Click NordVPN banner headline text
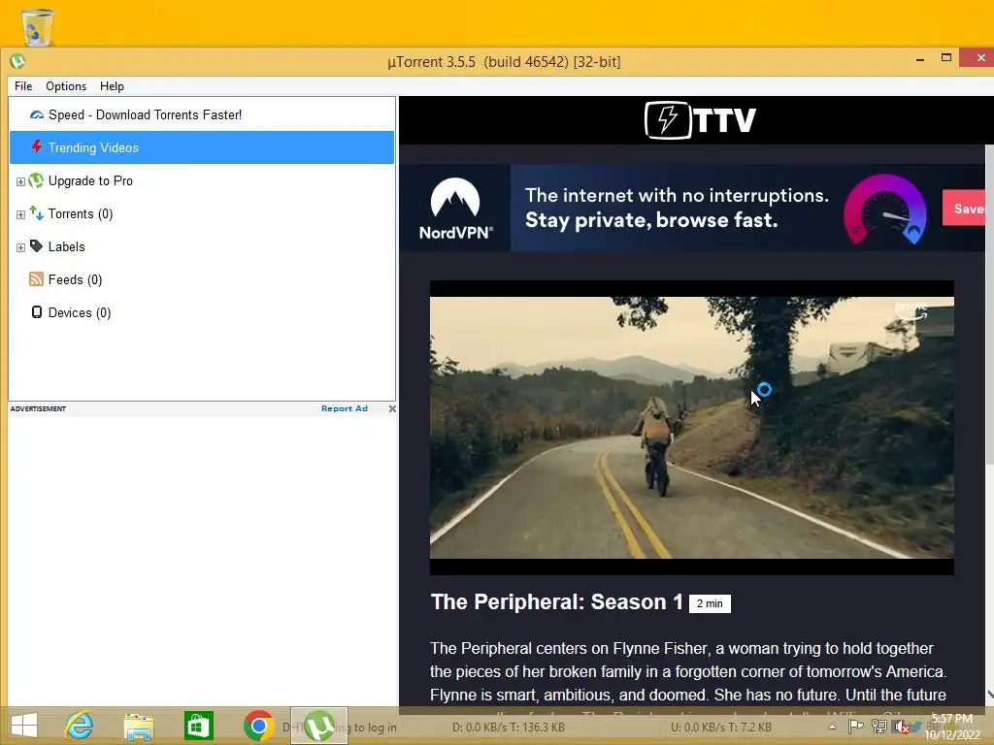This screenshot has width=994, height=745. click(x=677, y=208)
